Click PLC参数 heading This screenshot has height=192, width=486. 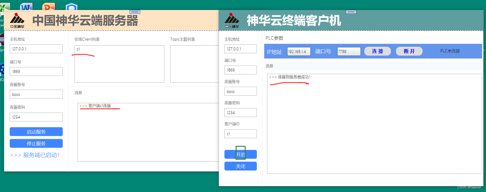275,38
